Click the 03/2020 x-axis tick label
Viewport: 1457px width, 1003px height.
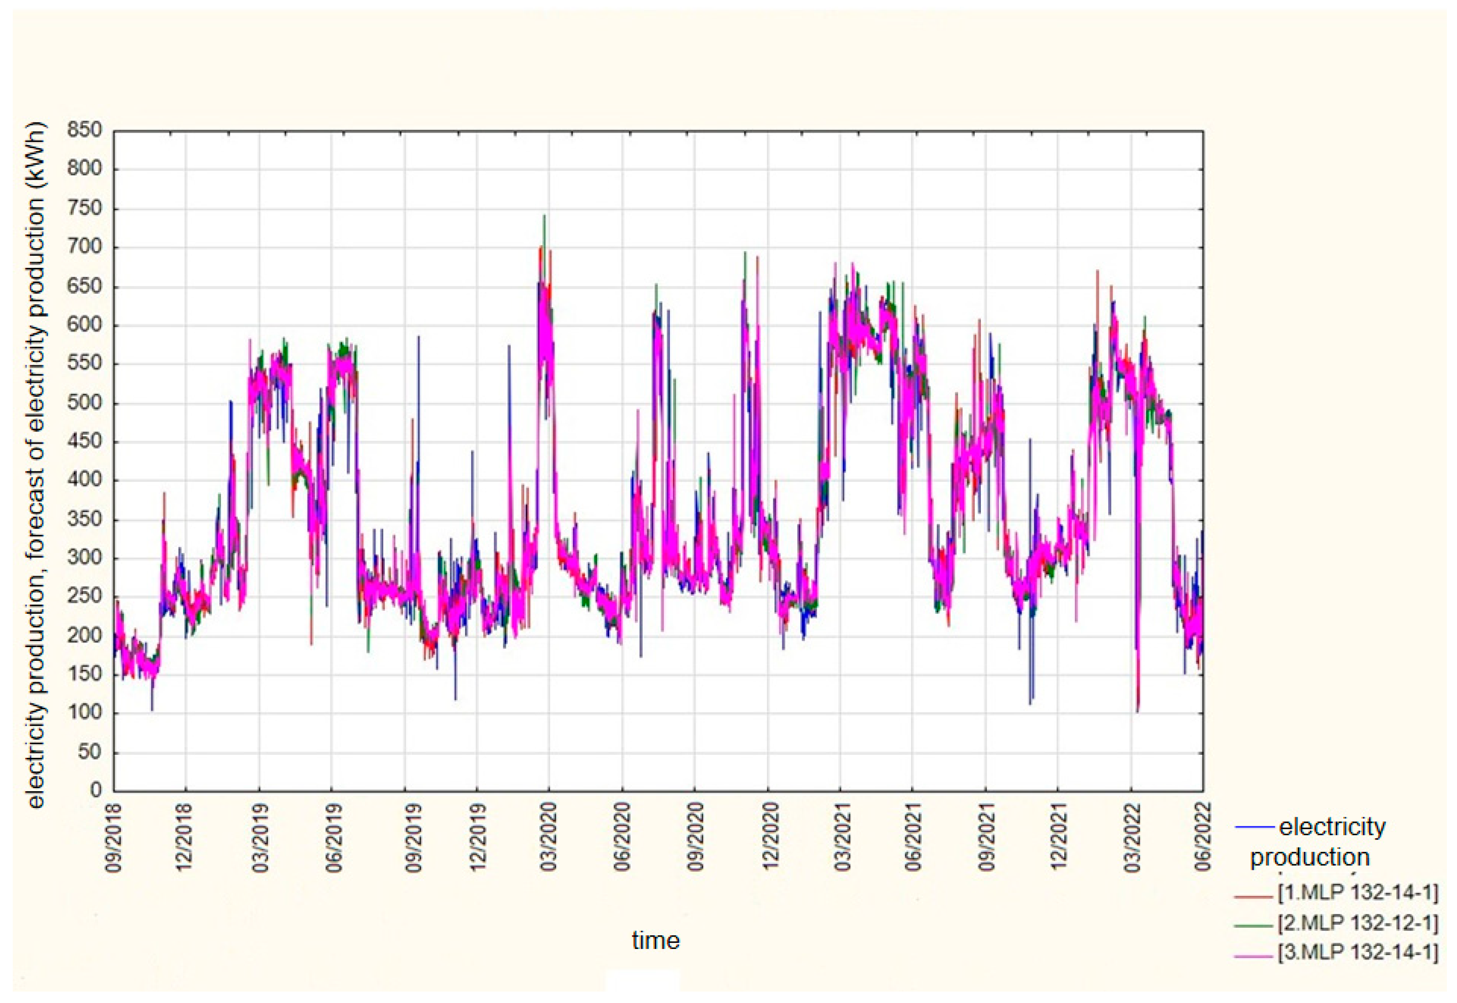tap(549, 837)
